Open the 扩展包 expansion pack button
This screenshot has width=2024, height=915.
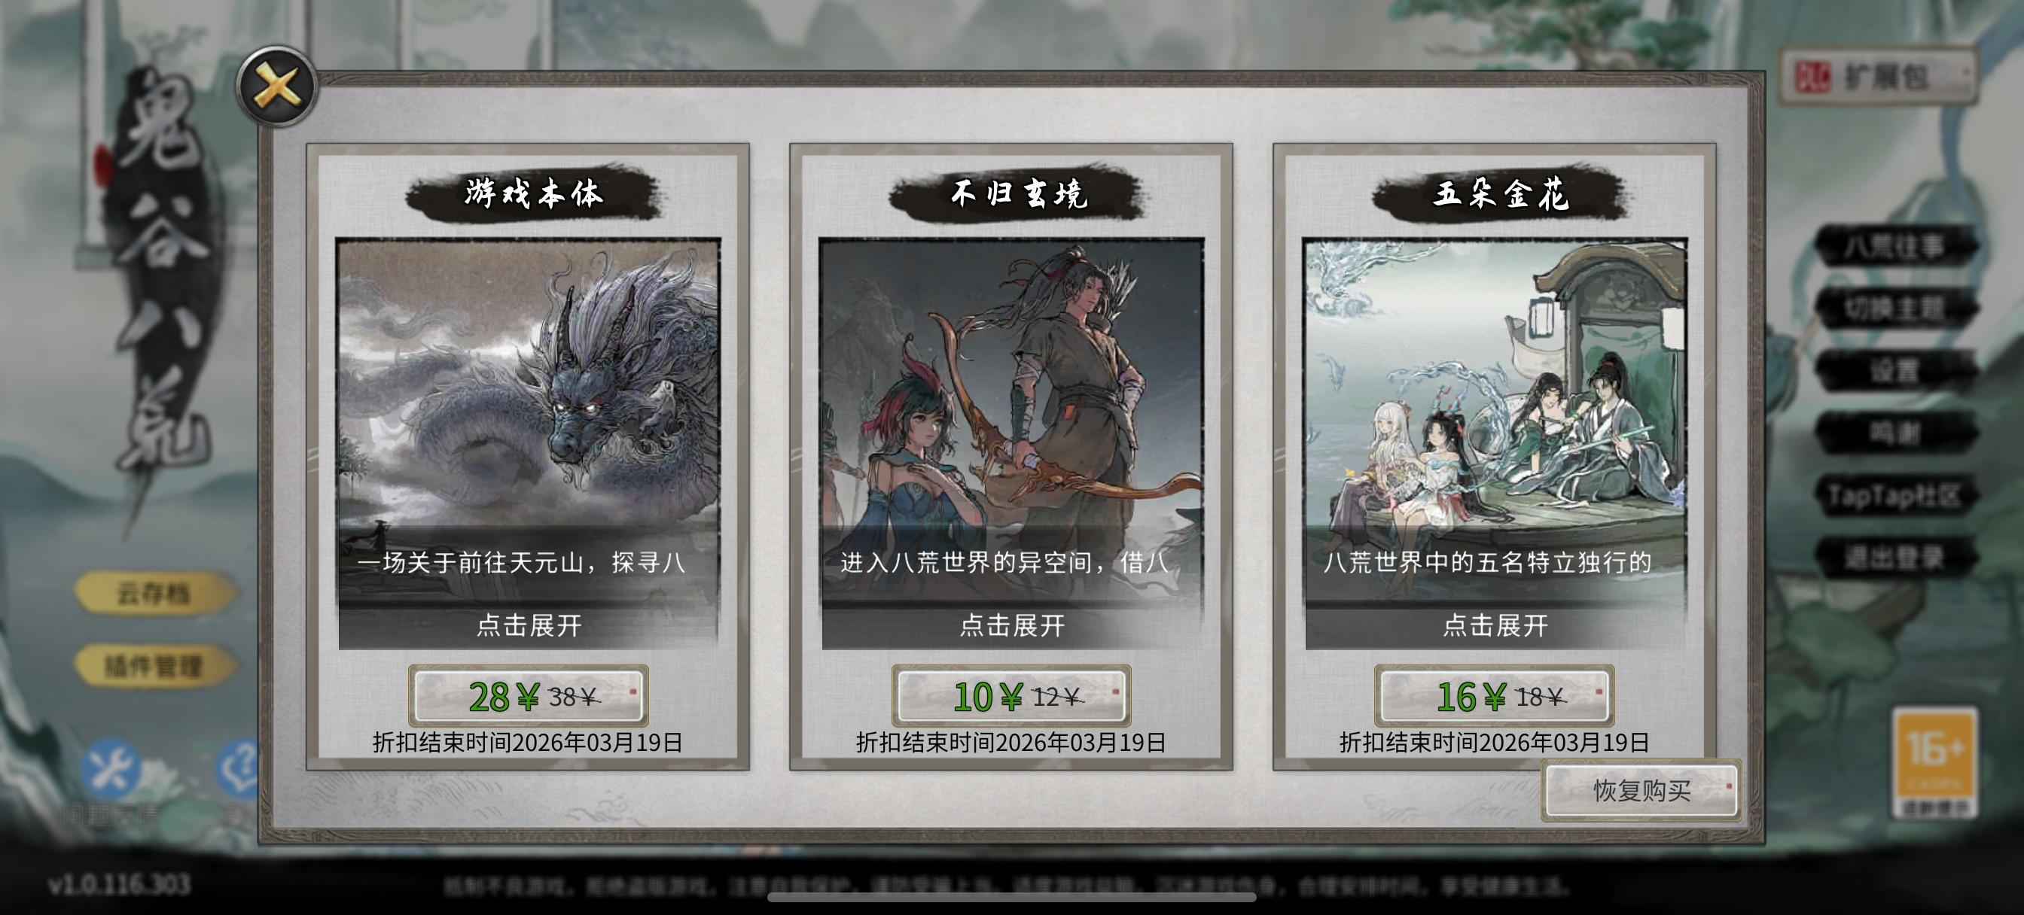[1879, 76]
